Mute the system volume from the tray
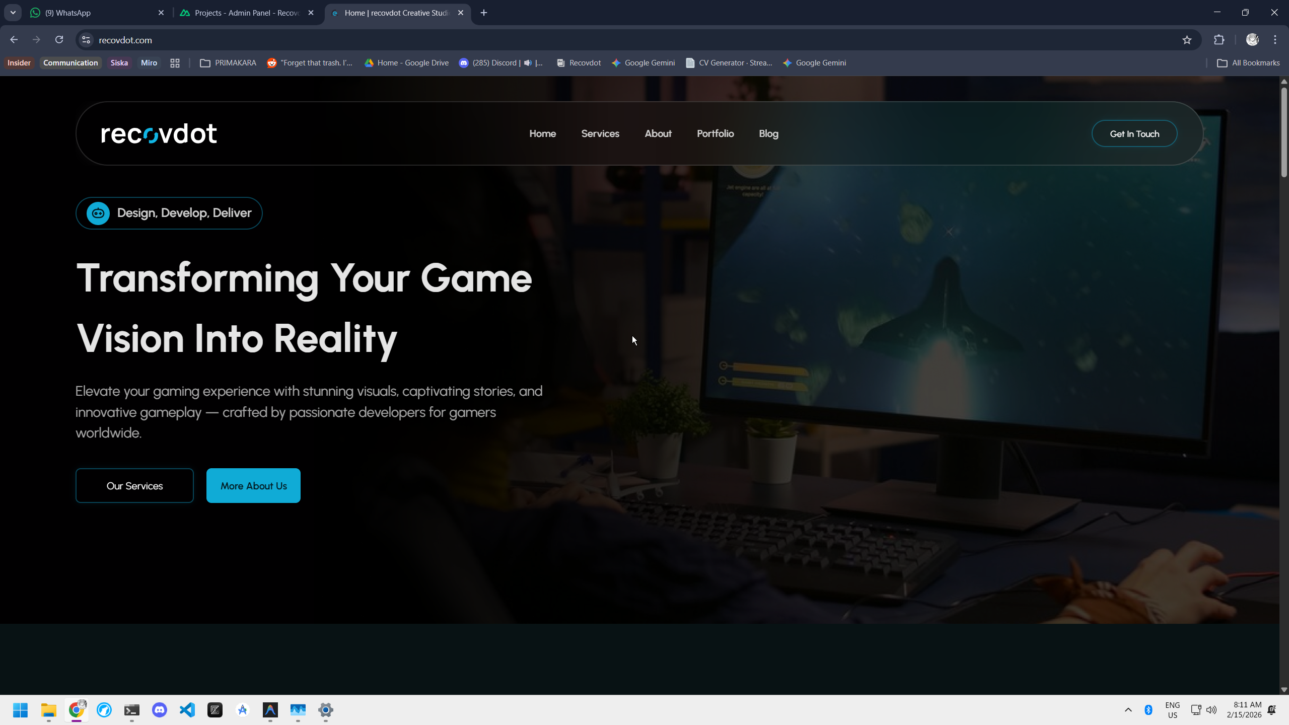The height and width of the screenshot is (725, 1289). (1211, 710)
